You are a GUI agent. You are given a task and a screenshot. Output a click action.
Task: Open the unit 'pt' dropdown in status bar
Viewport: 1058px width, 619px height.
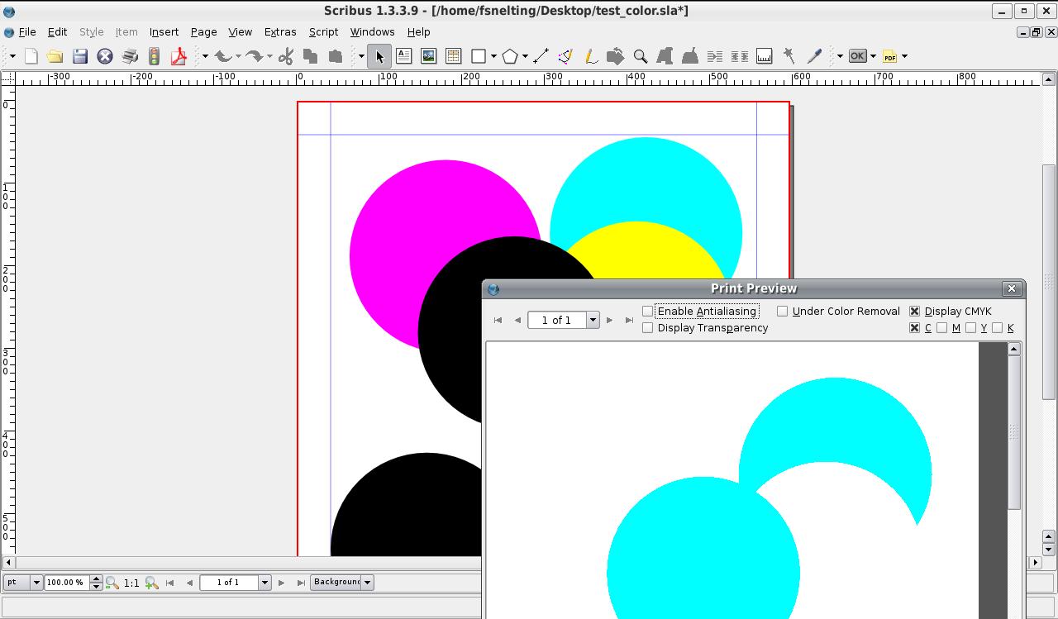coord(36,583)
